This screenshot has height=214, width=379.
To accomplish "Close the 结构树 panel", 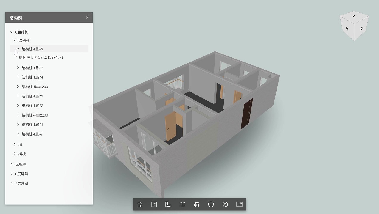I will pos(87,18).
